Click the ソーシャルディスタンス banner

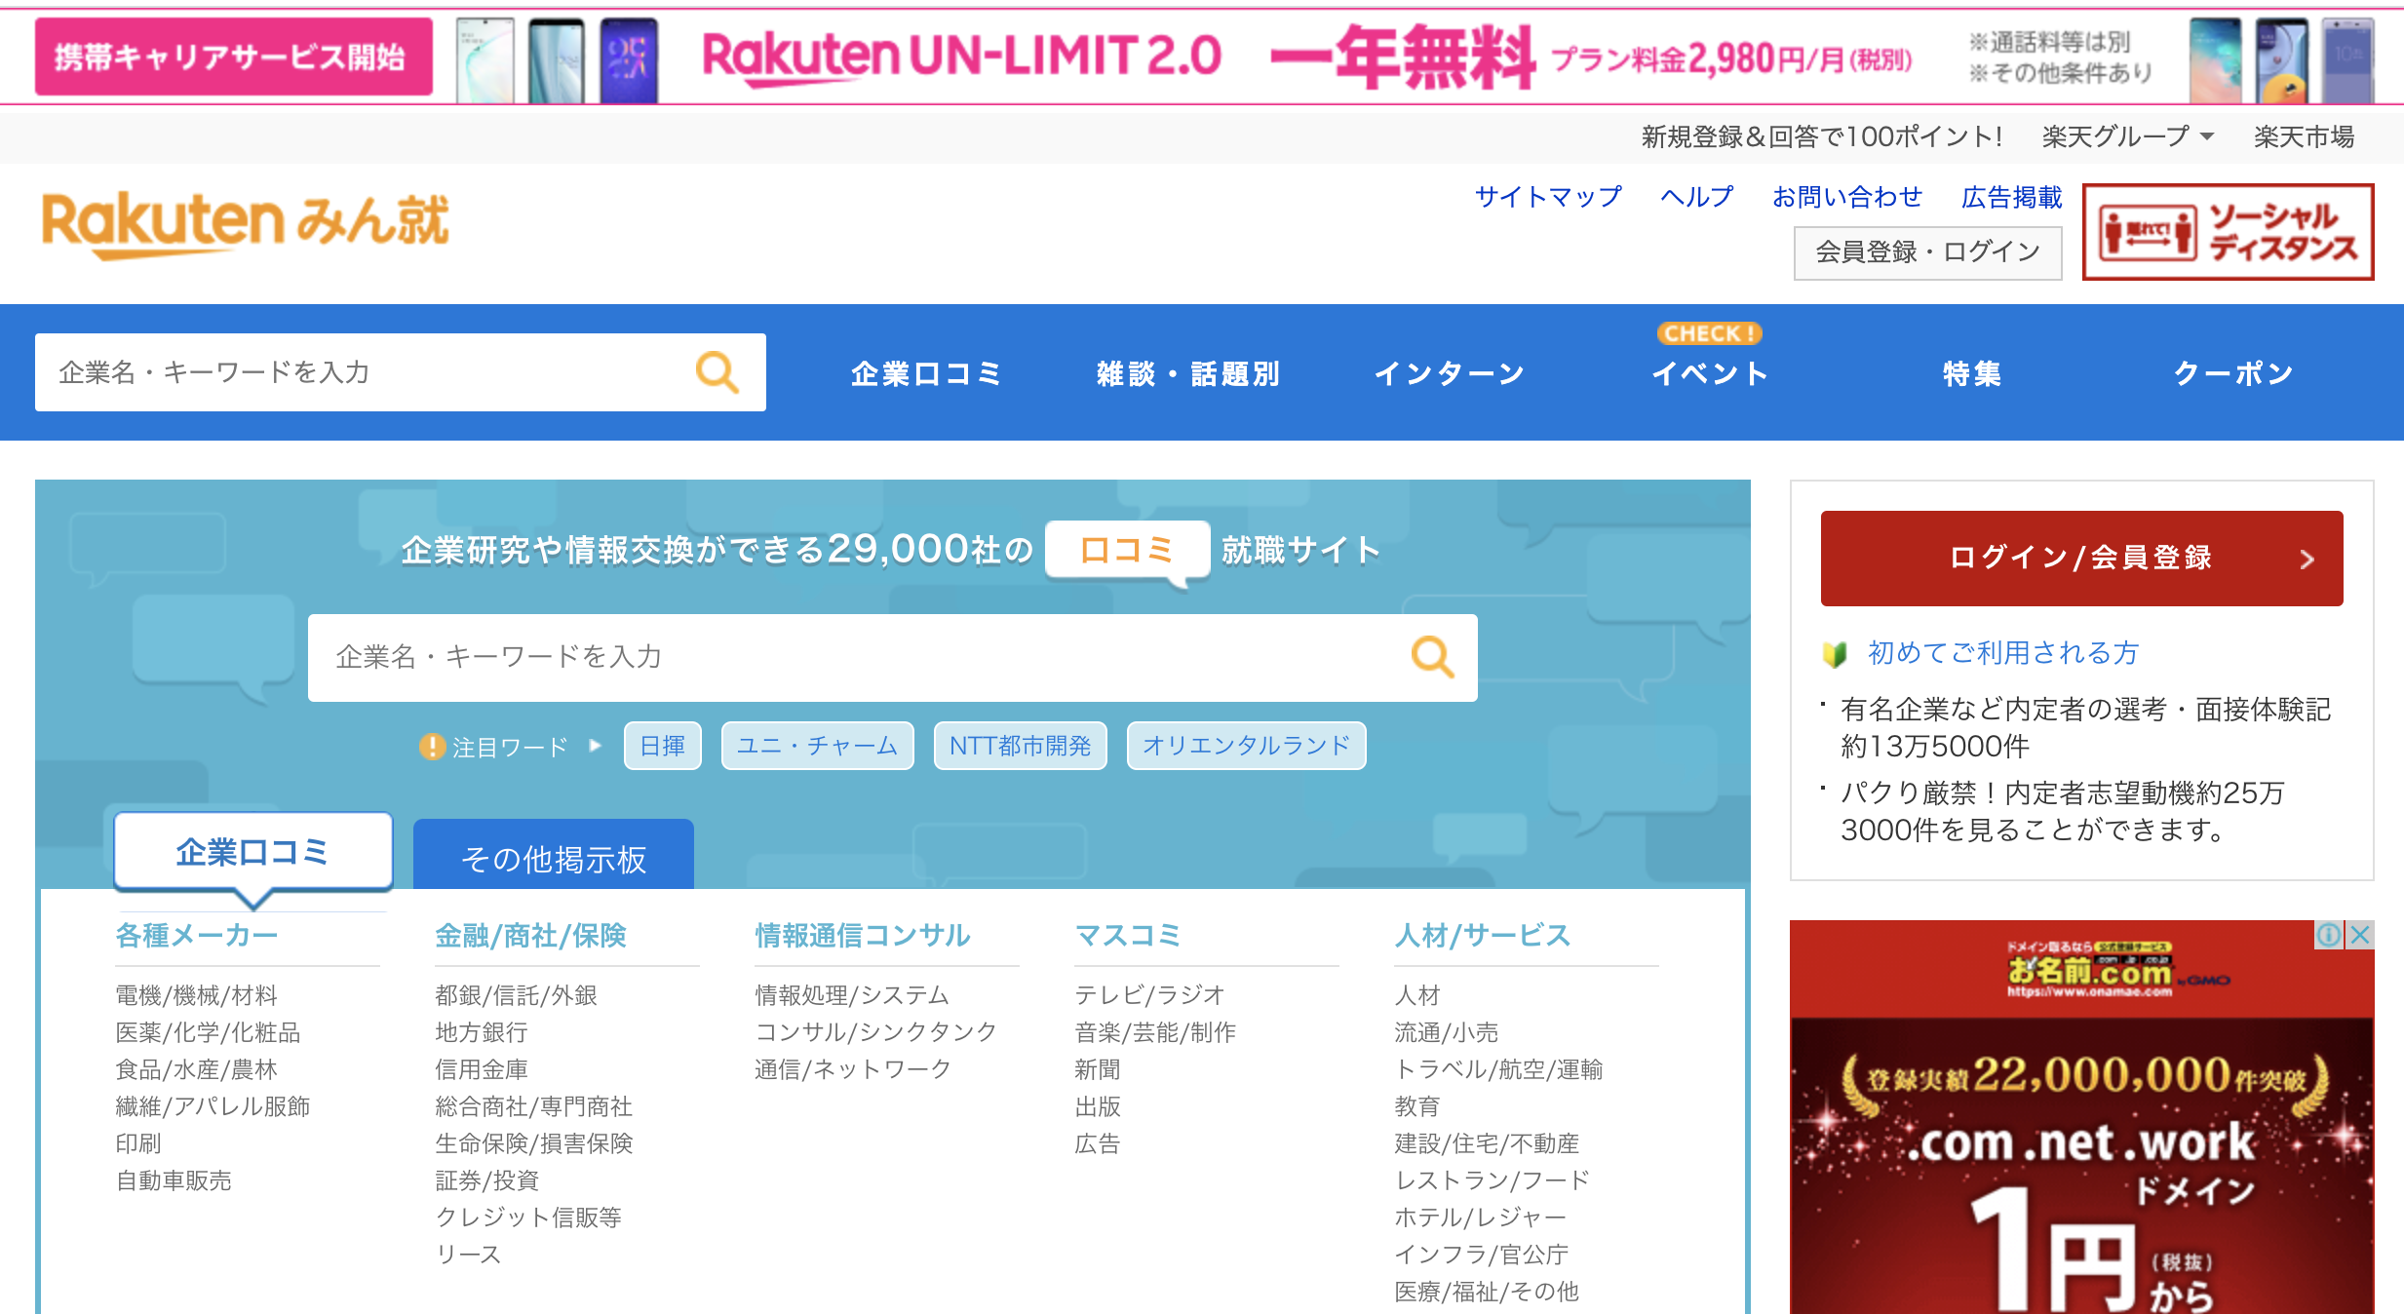2229,232
